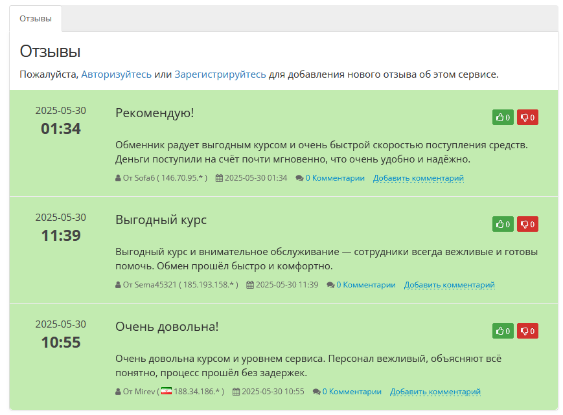Click the flag icon beside Mirev IP

(167, 391)
